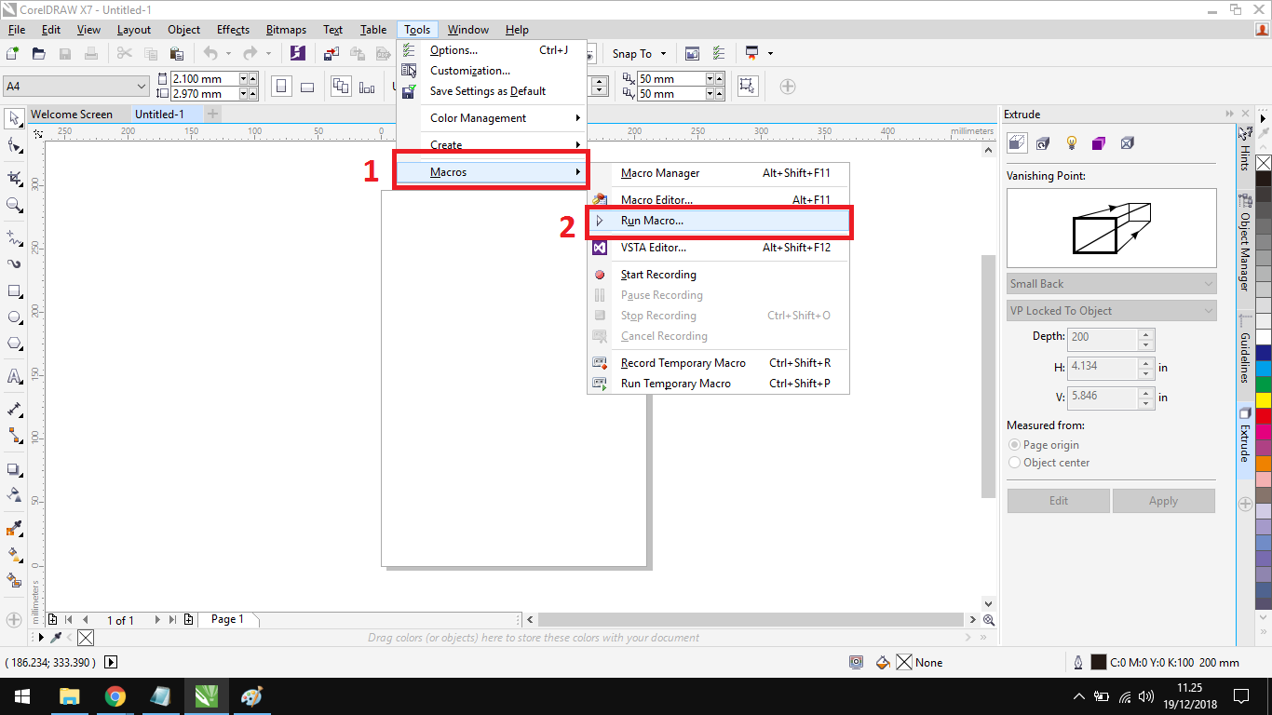Click the no-color X swatch atop the palette
Image resolution: width=1272 pixels, height=715 pixels.
point(1264,163)
